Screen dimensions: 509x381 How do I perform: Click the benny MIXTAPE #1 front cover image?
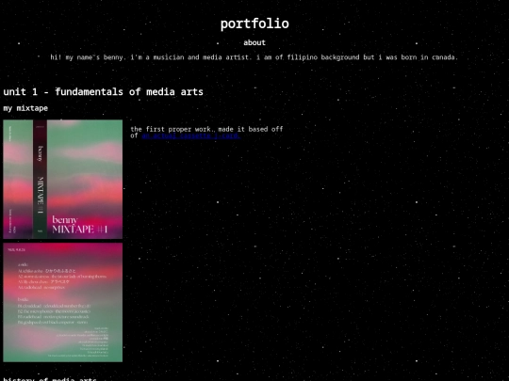[x=63, y=179]
